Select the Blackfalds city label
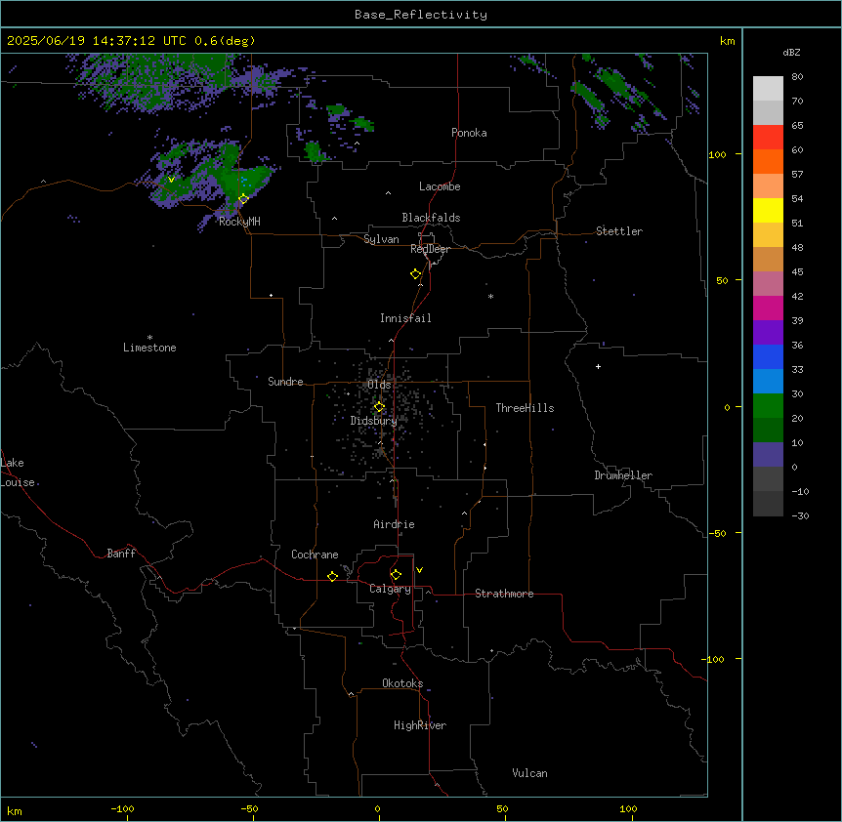 (431, 218)
